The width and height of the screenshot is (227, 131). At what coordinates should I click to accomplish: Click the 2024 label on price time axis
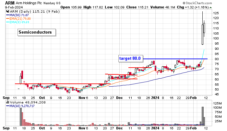point(155,98)
